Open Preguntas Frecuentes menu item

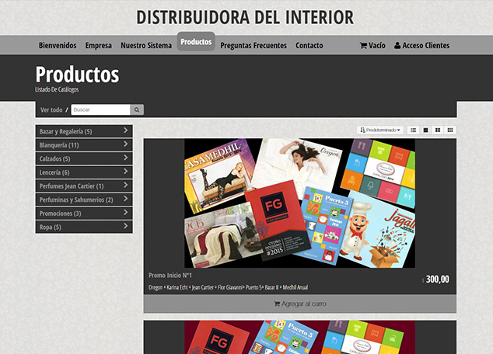tap(253, 46)
